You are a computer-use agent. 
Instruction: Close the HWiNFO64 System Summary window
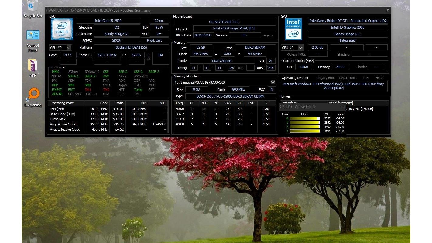(388, 10)
